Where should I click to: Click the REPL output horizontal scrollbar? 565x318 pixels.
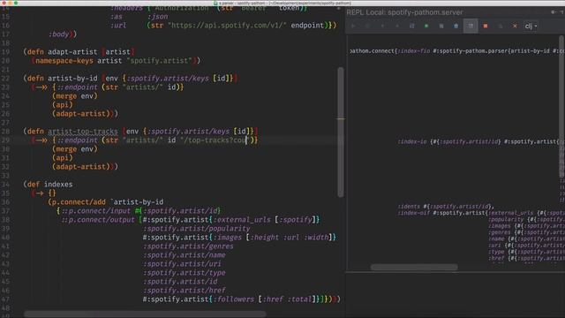414,267
